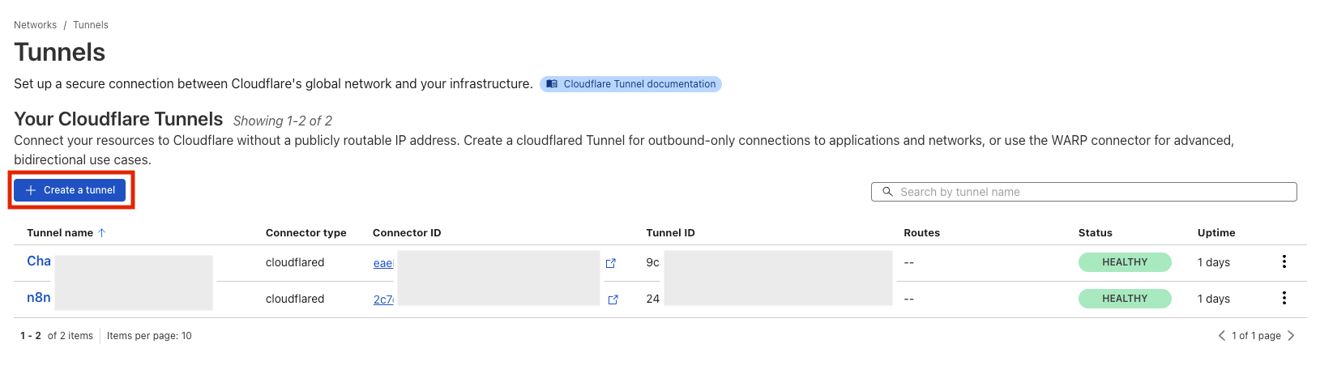Click the search by tunnel name field

click(1094, 192)
